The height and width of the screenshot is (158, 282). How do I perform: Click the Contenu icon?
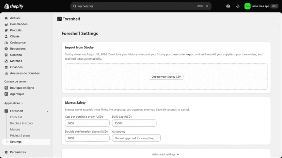pos(6,55)
